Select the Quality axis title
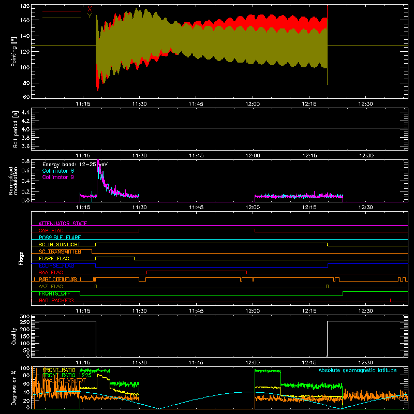The width and height of the screenshot is (414, 414). pyautogui.click(x=14, y=336)
